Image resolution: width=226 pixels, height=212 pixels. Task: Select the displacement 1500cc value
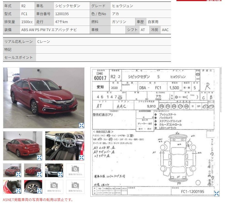[x=27, y=22]
